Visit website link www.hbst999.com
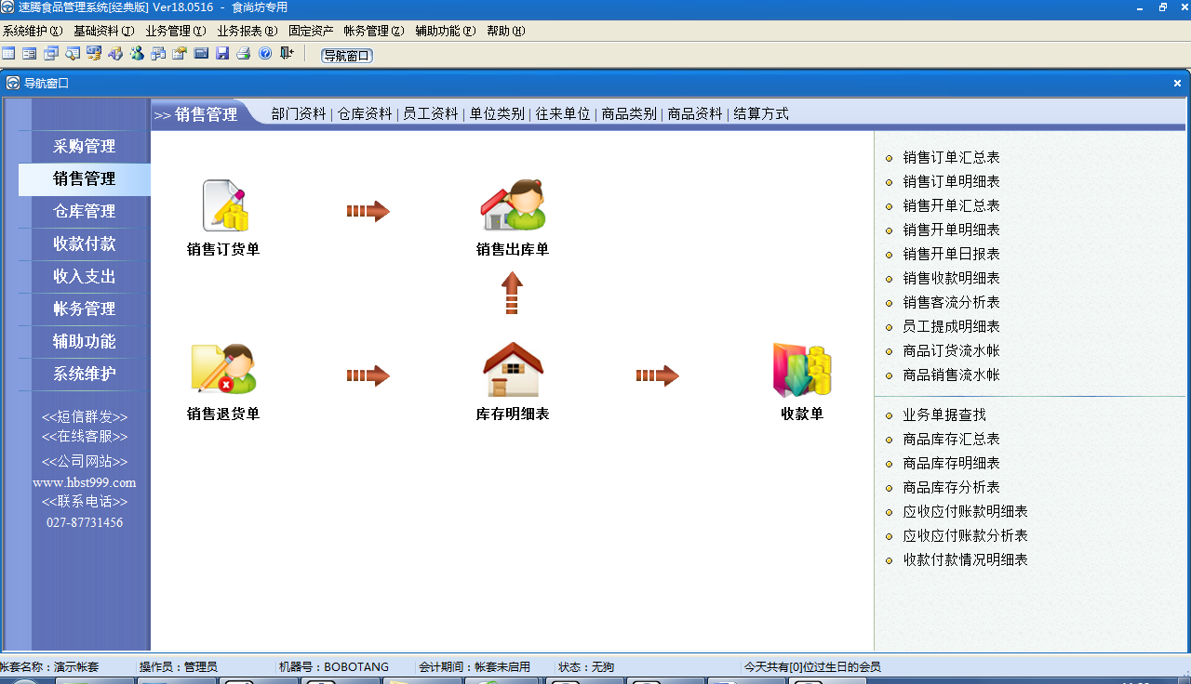 (x=84, y=482)
